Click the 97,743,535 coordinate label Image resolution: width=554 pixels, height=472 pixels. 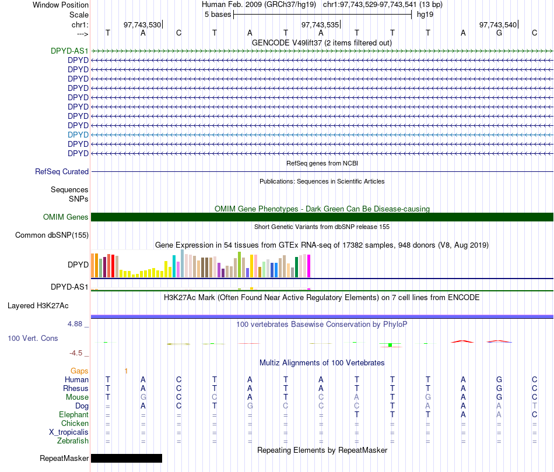320,24
